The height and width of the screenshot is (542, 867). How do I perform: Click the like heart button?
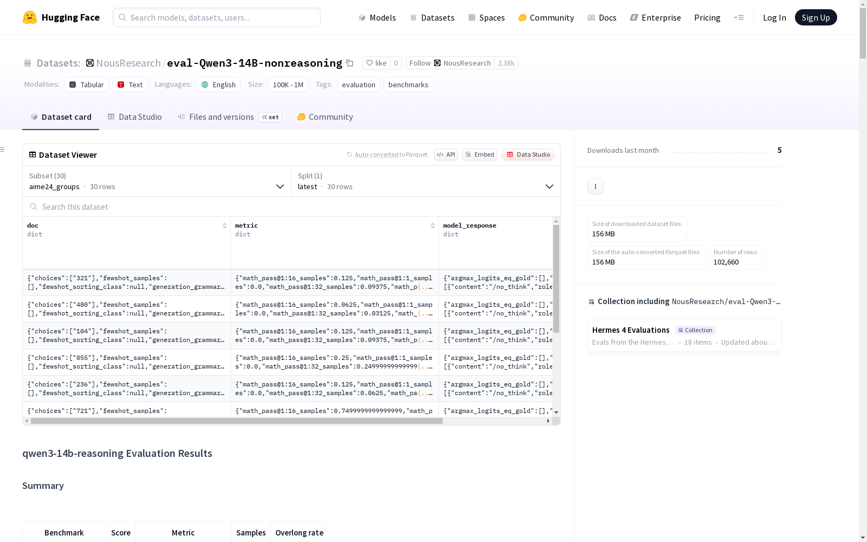point(376,63)
